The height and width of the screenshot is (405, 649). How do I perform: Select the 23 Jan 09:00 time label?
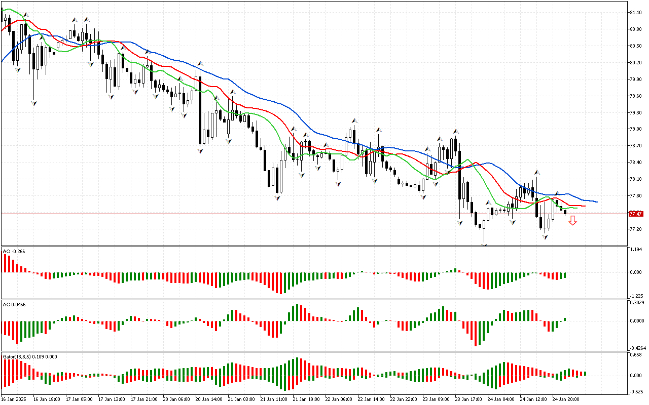tap(436, 399)
